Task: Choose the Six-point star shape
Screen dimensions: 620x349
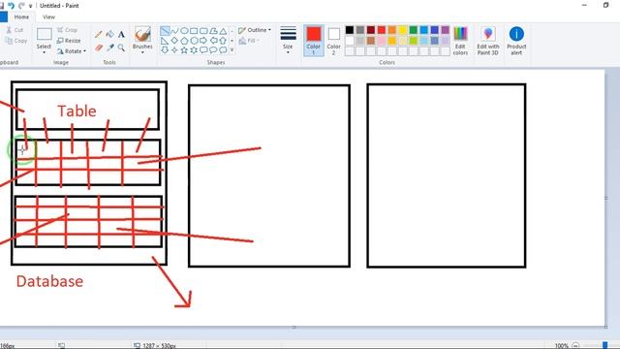Action: (x=194, y=49)
